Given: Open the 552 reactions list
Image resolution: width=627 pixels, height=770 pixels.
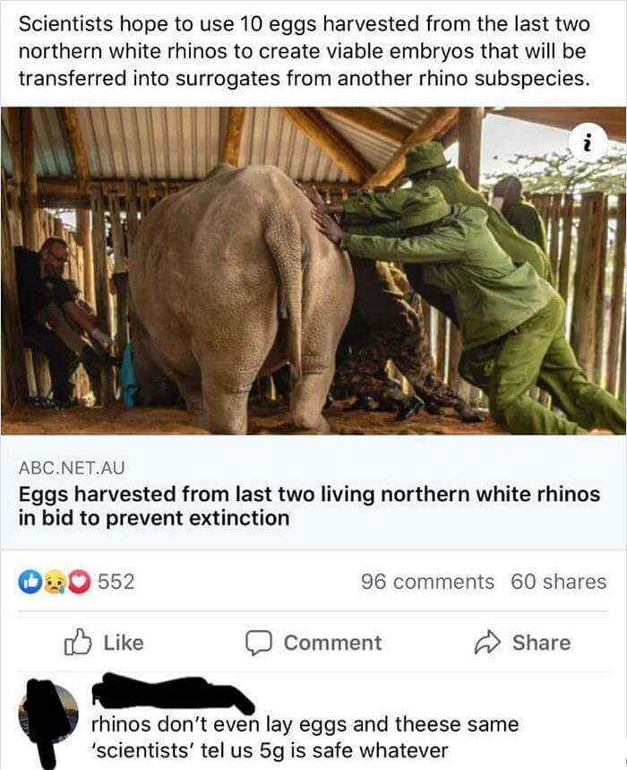Looking at the screenshot, I should tap(116, 582).
